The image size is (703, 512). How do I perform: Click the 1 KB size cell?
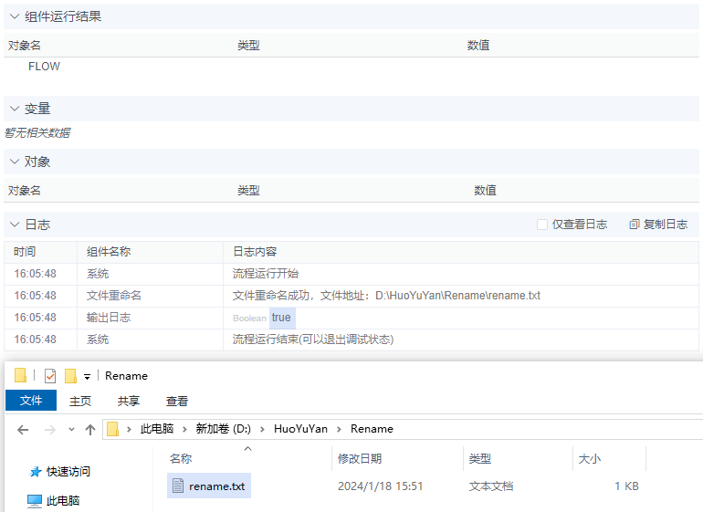626,486
